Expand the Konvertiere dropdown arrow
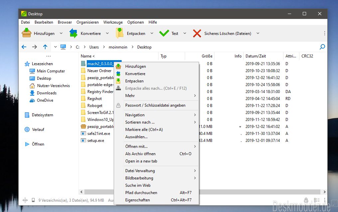 107,33
